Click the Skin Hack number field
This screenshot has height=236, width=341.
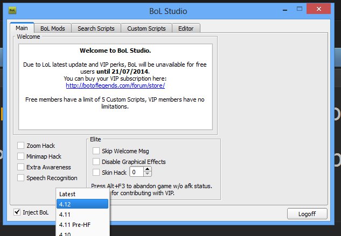click(137, 172)
